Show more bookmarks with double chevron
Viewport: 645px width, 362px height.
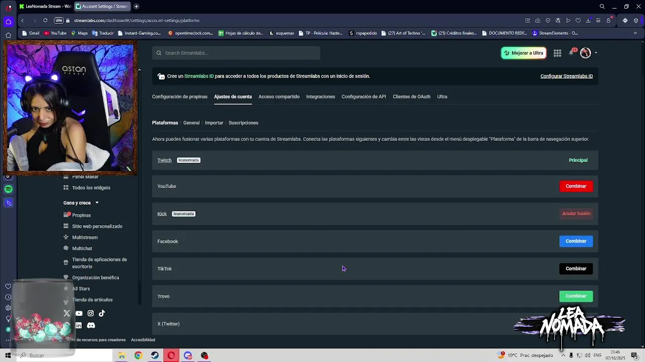[635, 33]
